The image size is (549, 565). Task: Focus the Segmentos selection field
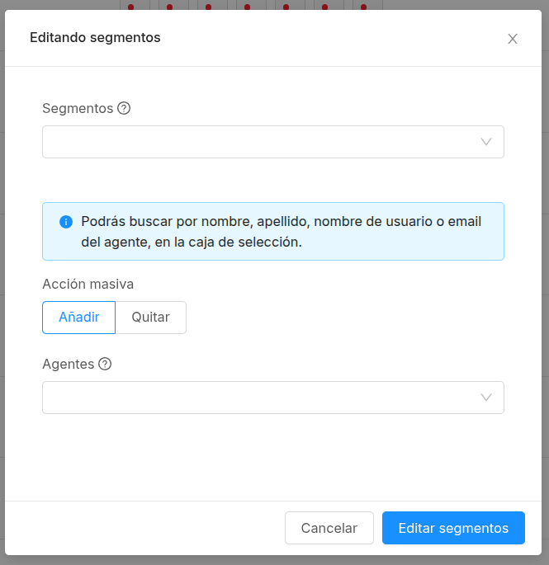coord(273,142)
